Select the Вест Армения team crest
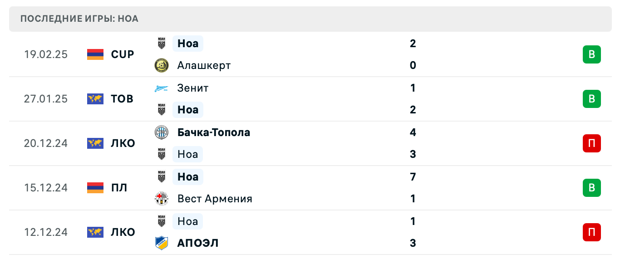Screen dimensions: 620x264 pos(162,198)
